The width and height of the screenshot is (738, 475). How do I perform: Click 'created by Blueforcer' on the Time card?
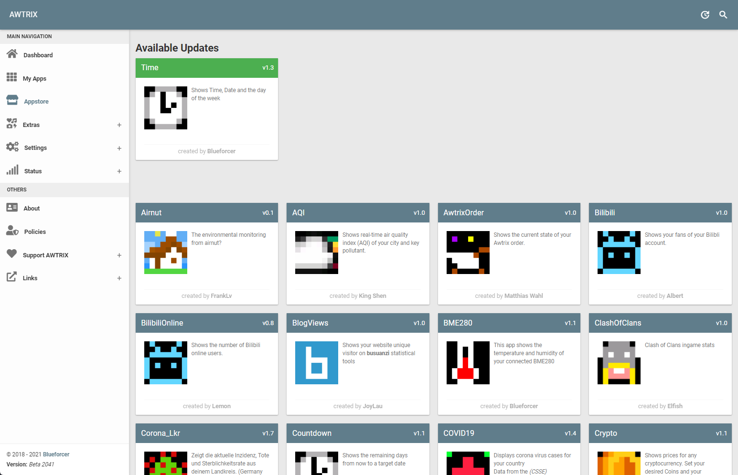point(207,151)
